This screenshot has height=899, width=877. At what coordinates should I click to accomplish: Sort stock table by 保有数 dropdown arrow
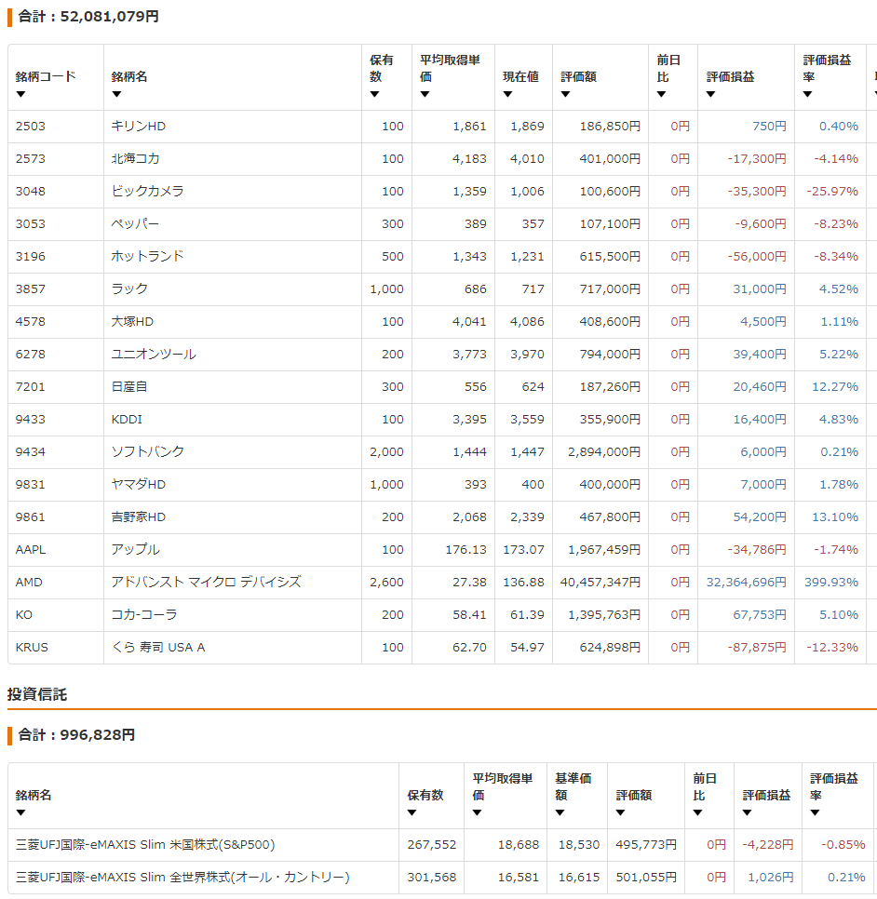tap(375, 94)
